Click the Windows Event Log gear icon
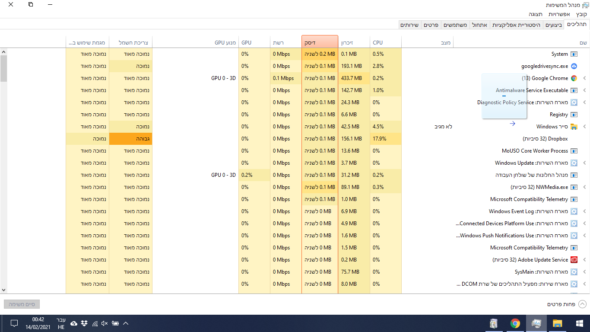Image resolution: width=590 pixels, height=332 pixels. tap(574, 211)
